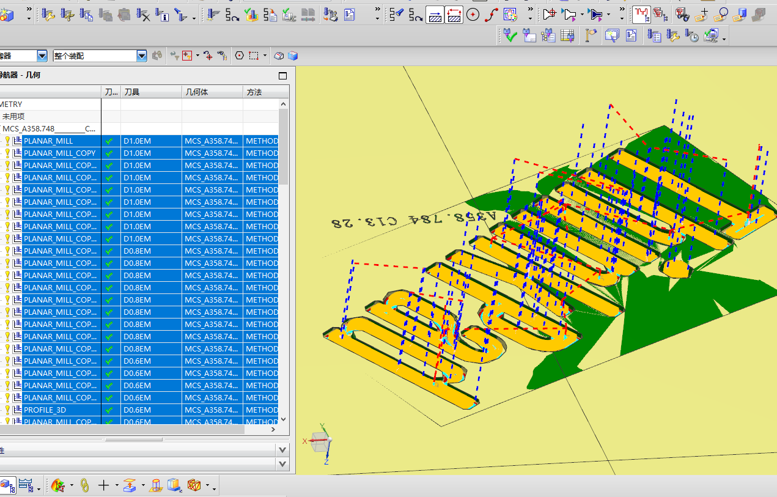Click the Edit Object wrench icon

pos(48,15)
